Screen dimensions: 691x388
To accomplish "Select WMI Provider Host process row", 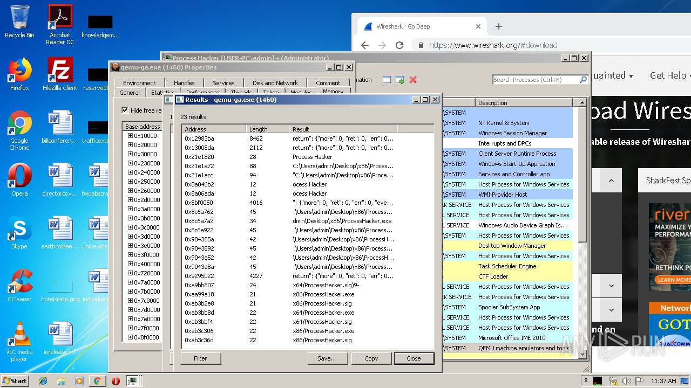I will coord(507,195).
